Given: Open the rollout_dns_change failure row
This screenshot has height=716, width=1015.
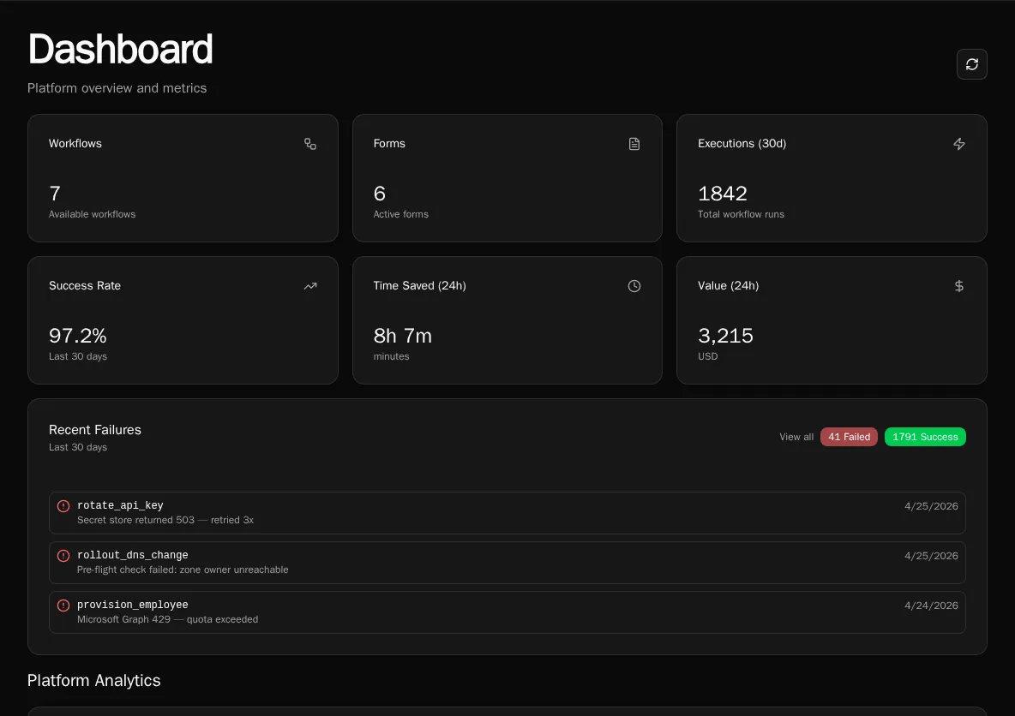Looking at the screenshot, I should (x=507, y=563).
